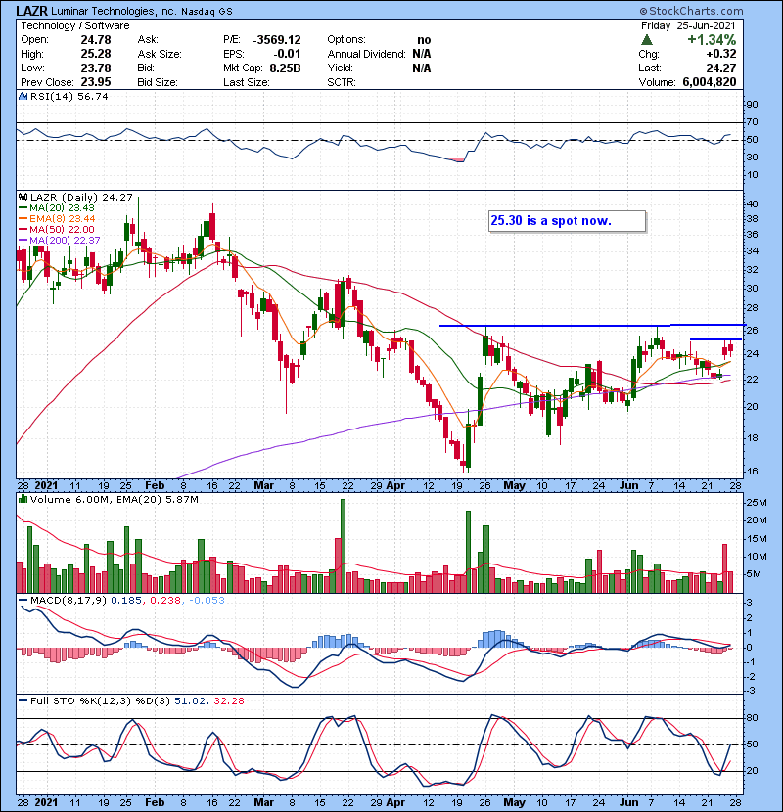
Task: Click the green up-triangle change indicator
Action: point(646,40)
